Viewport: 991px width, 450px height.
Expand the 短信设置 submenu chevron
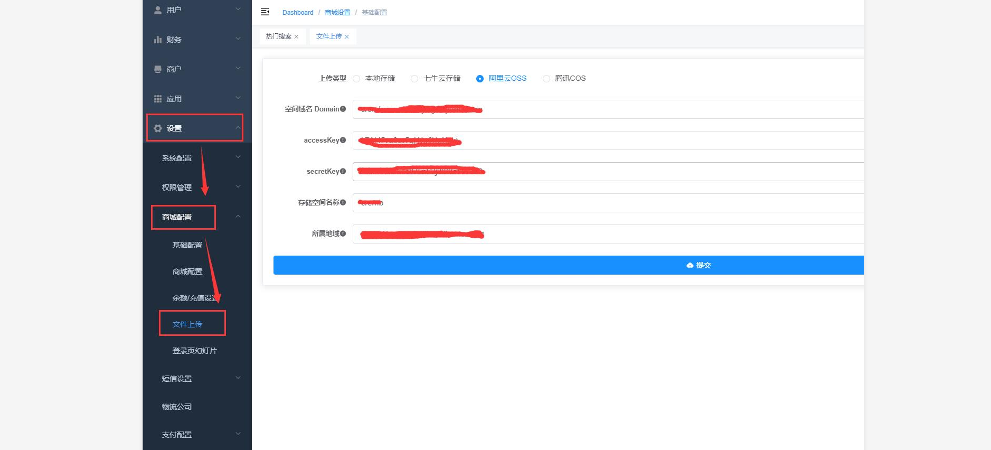[x=238, y=378]
